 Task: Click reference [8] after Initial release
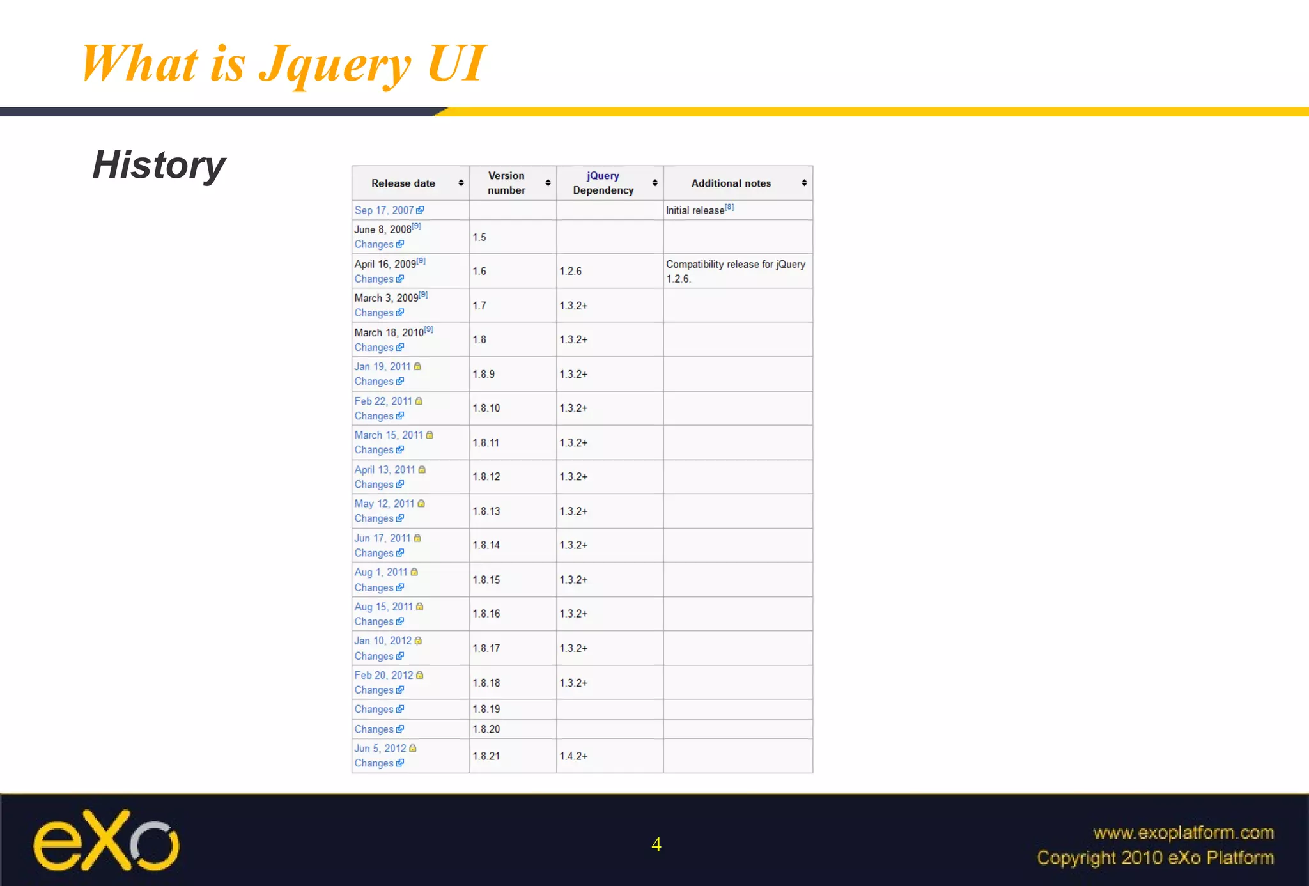point(729,207)
